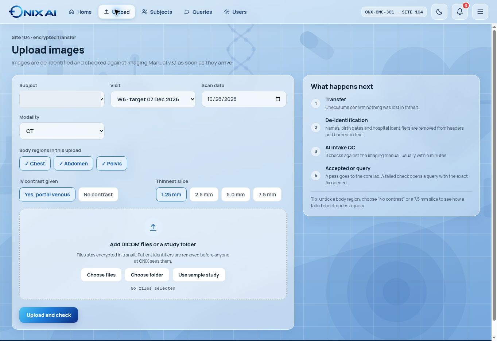
Task: Open the Subject dropdown
Action: coord(62,99)
